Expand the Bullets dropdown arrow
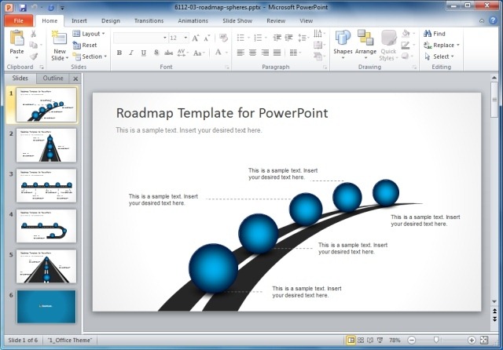Screen dimensions: 503x350 248,38
